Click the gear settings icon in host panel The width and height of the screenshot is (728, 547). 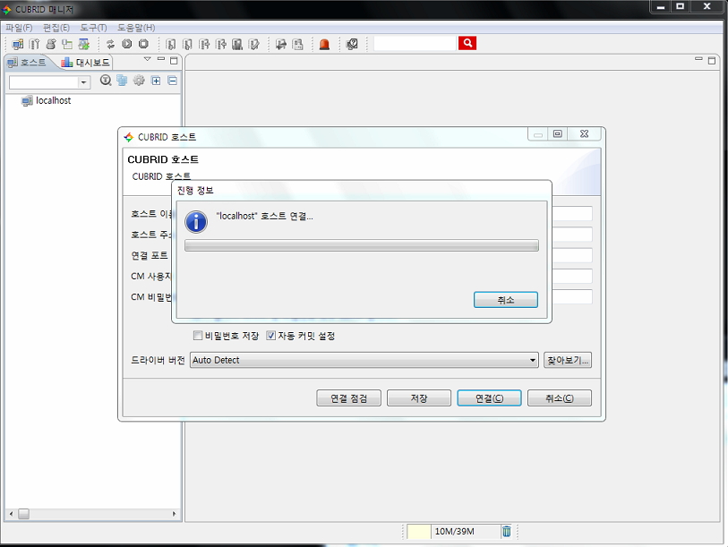(x=139, y=81)
